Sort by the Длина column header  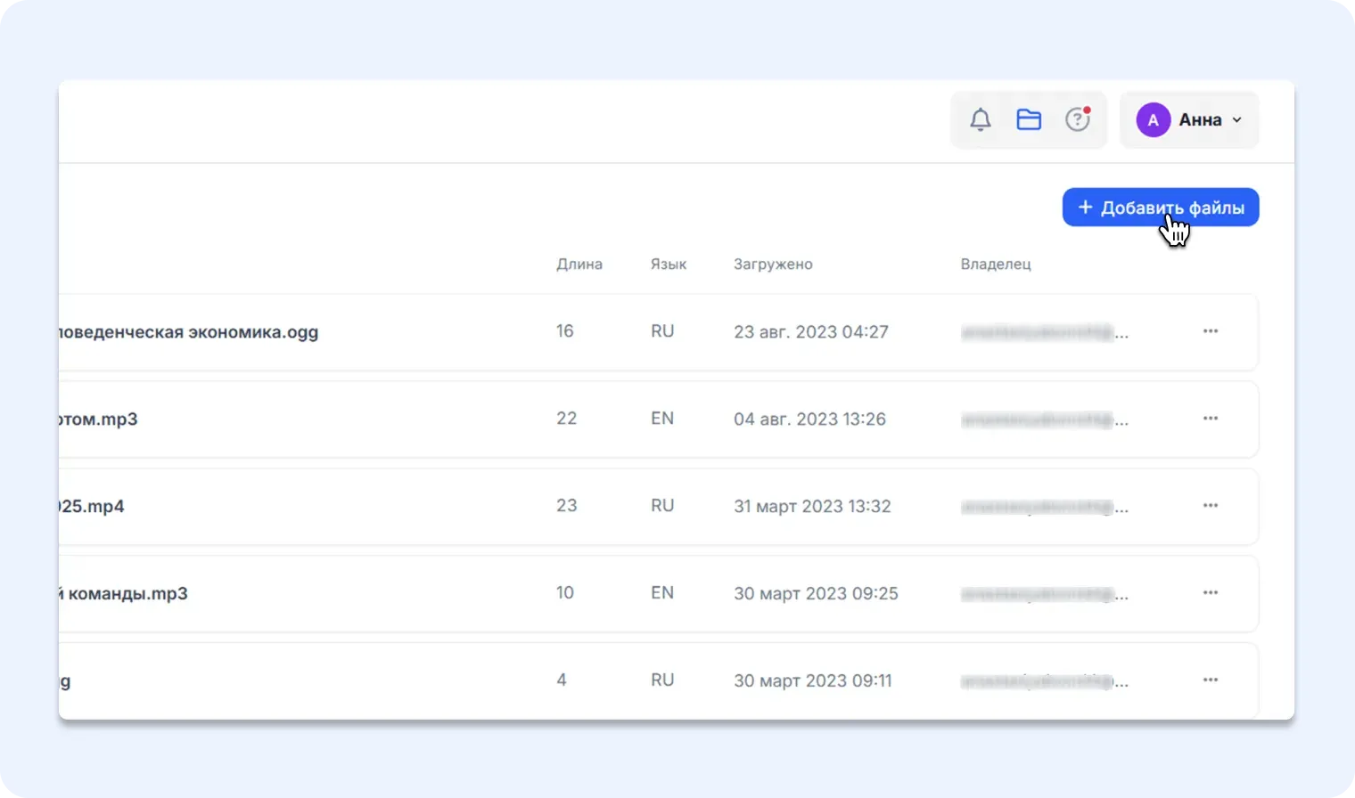coord(579,264)
